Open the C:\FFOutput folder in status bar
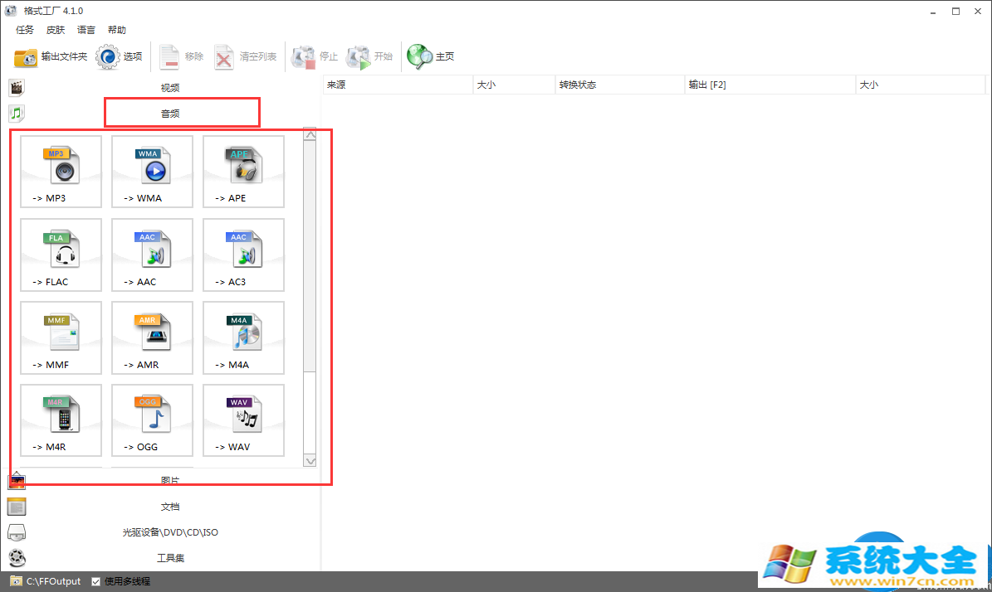Viewport: 992px width, 592px height. pyautogui.click(x=46, y=581)
